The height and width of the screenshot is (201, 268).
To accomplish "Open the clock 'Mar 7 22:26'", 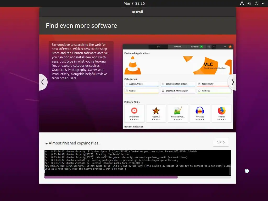I will (134, 3).
